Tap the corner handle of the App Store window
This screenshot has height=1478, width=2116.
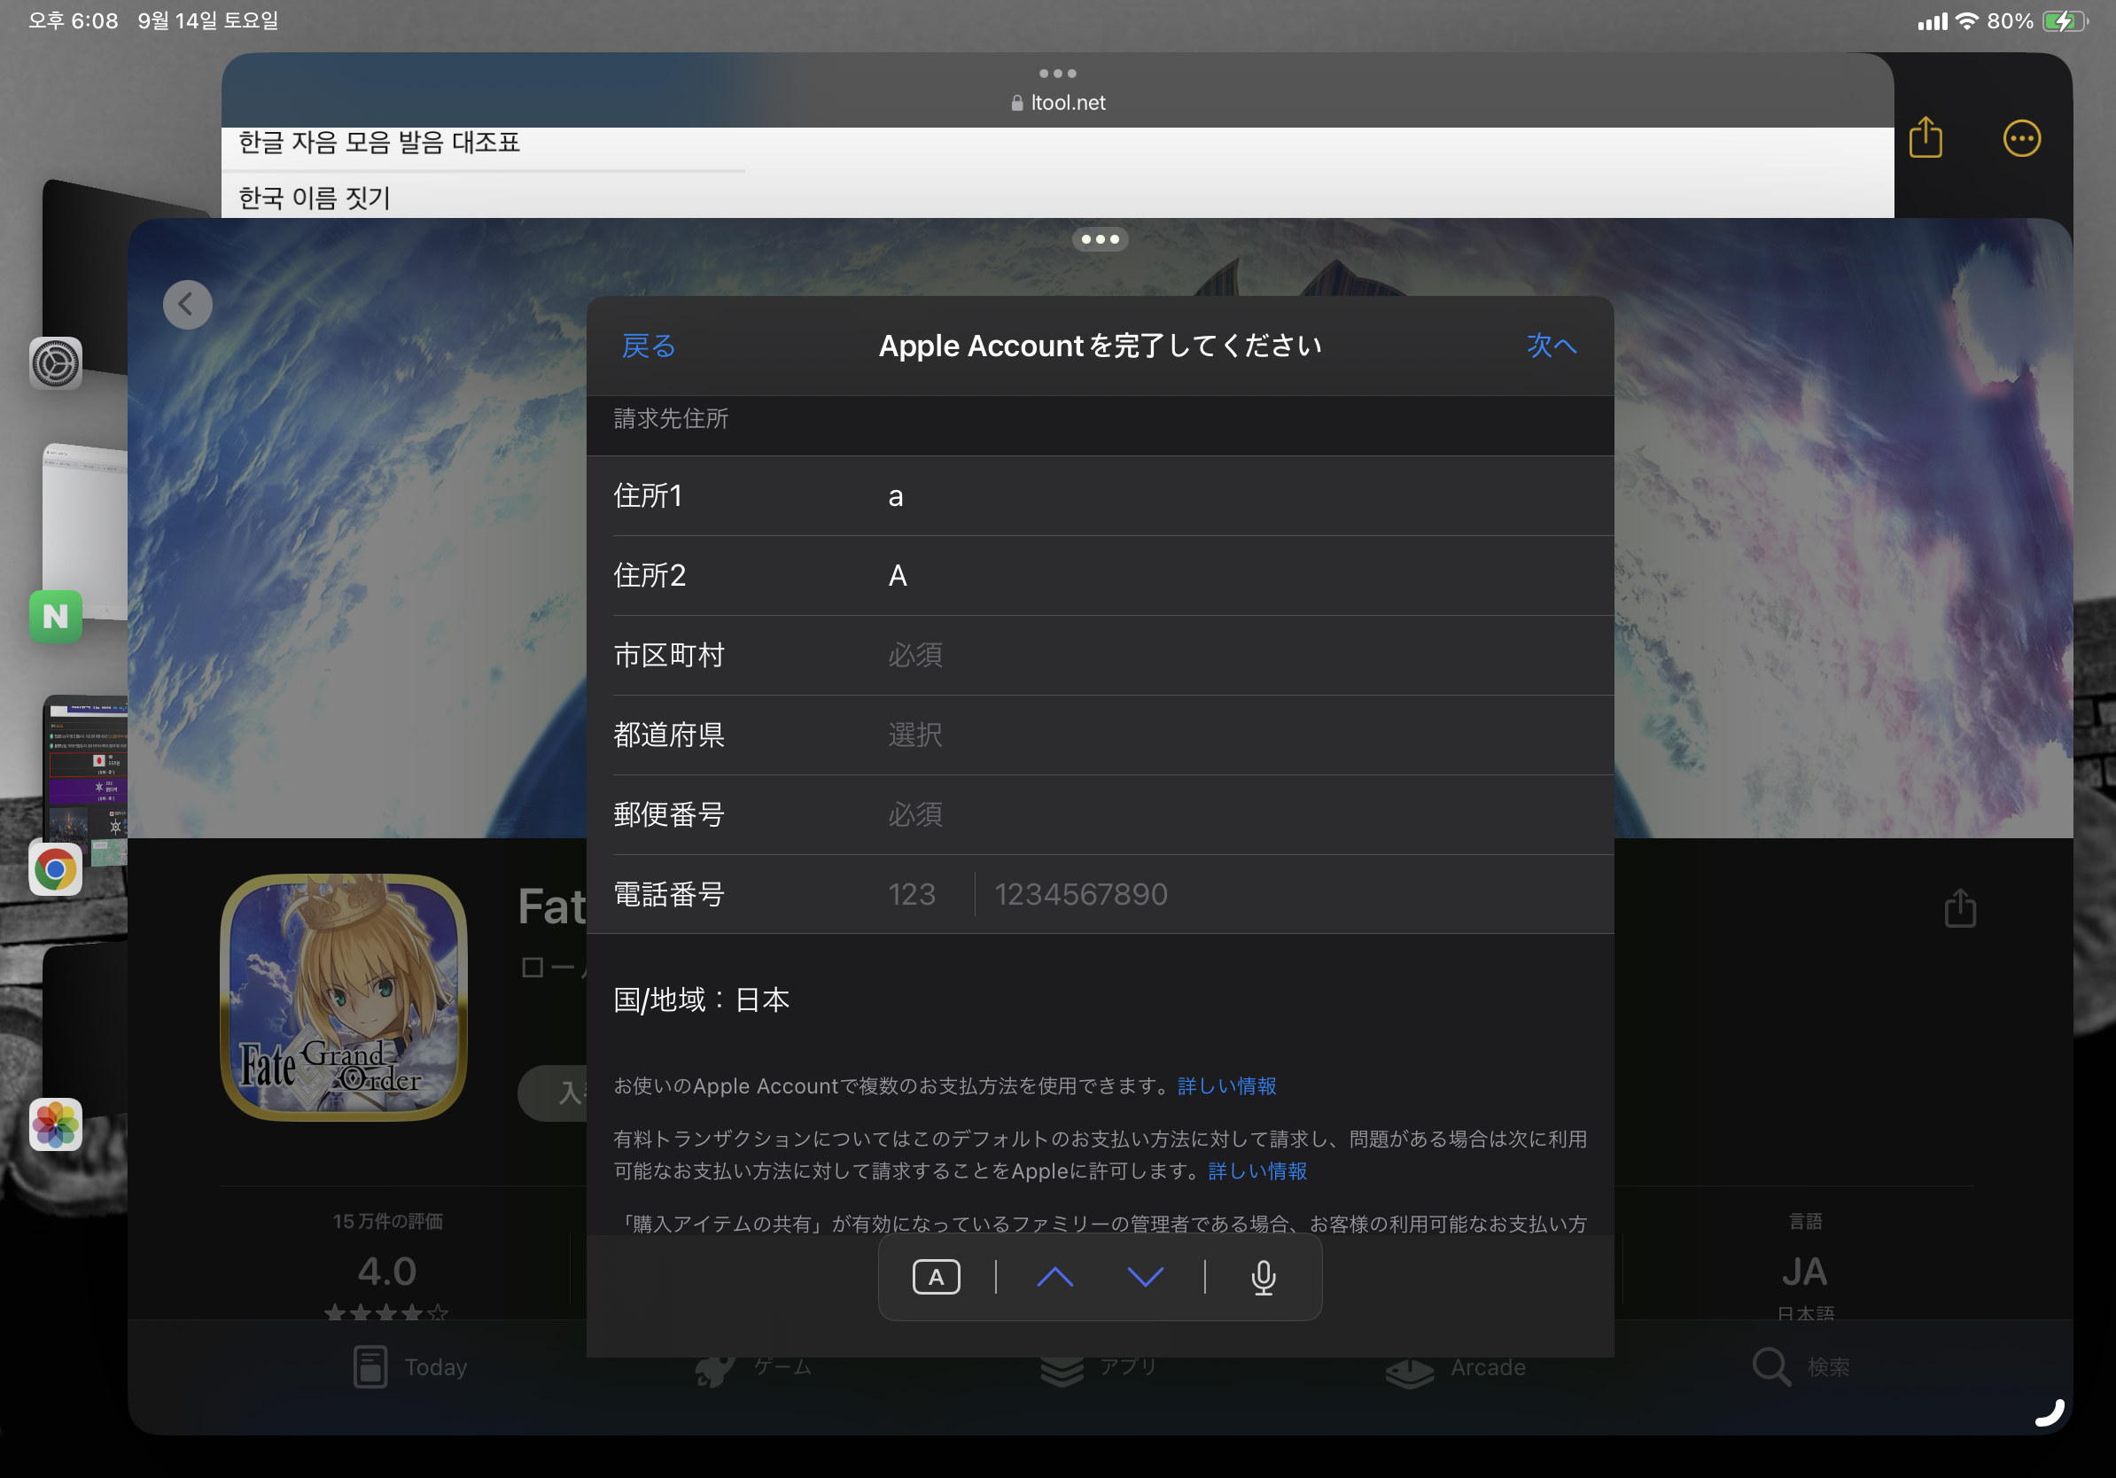[x=2050, y=1412]
